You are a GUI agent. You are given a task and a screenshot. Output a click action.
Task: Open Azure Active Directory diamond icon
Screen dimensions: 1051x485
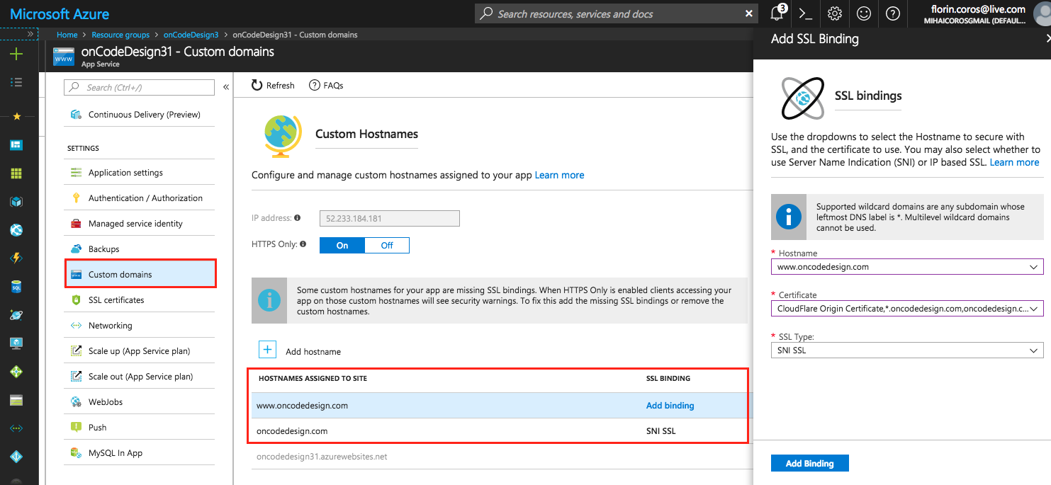click(16, 457)
